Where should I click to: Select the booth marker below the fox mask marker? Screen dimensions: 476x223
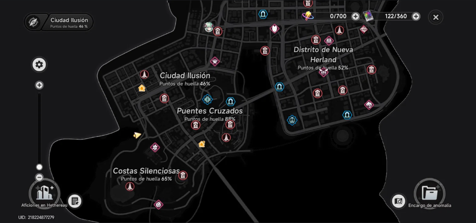coord(265,51)
